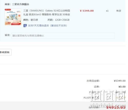Click the zhizhizhi.com watermark text
Viewport: 128px width, 110px height.
(x=108, y=105)
